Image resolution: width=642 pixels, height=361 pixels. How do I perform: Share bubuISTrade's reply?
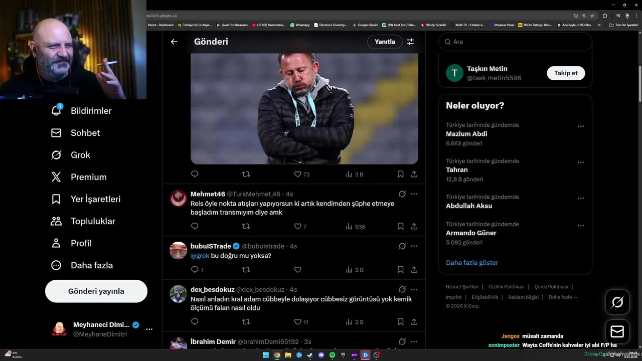[x=414, y=269]
